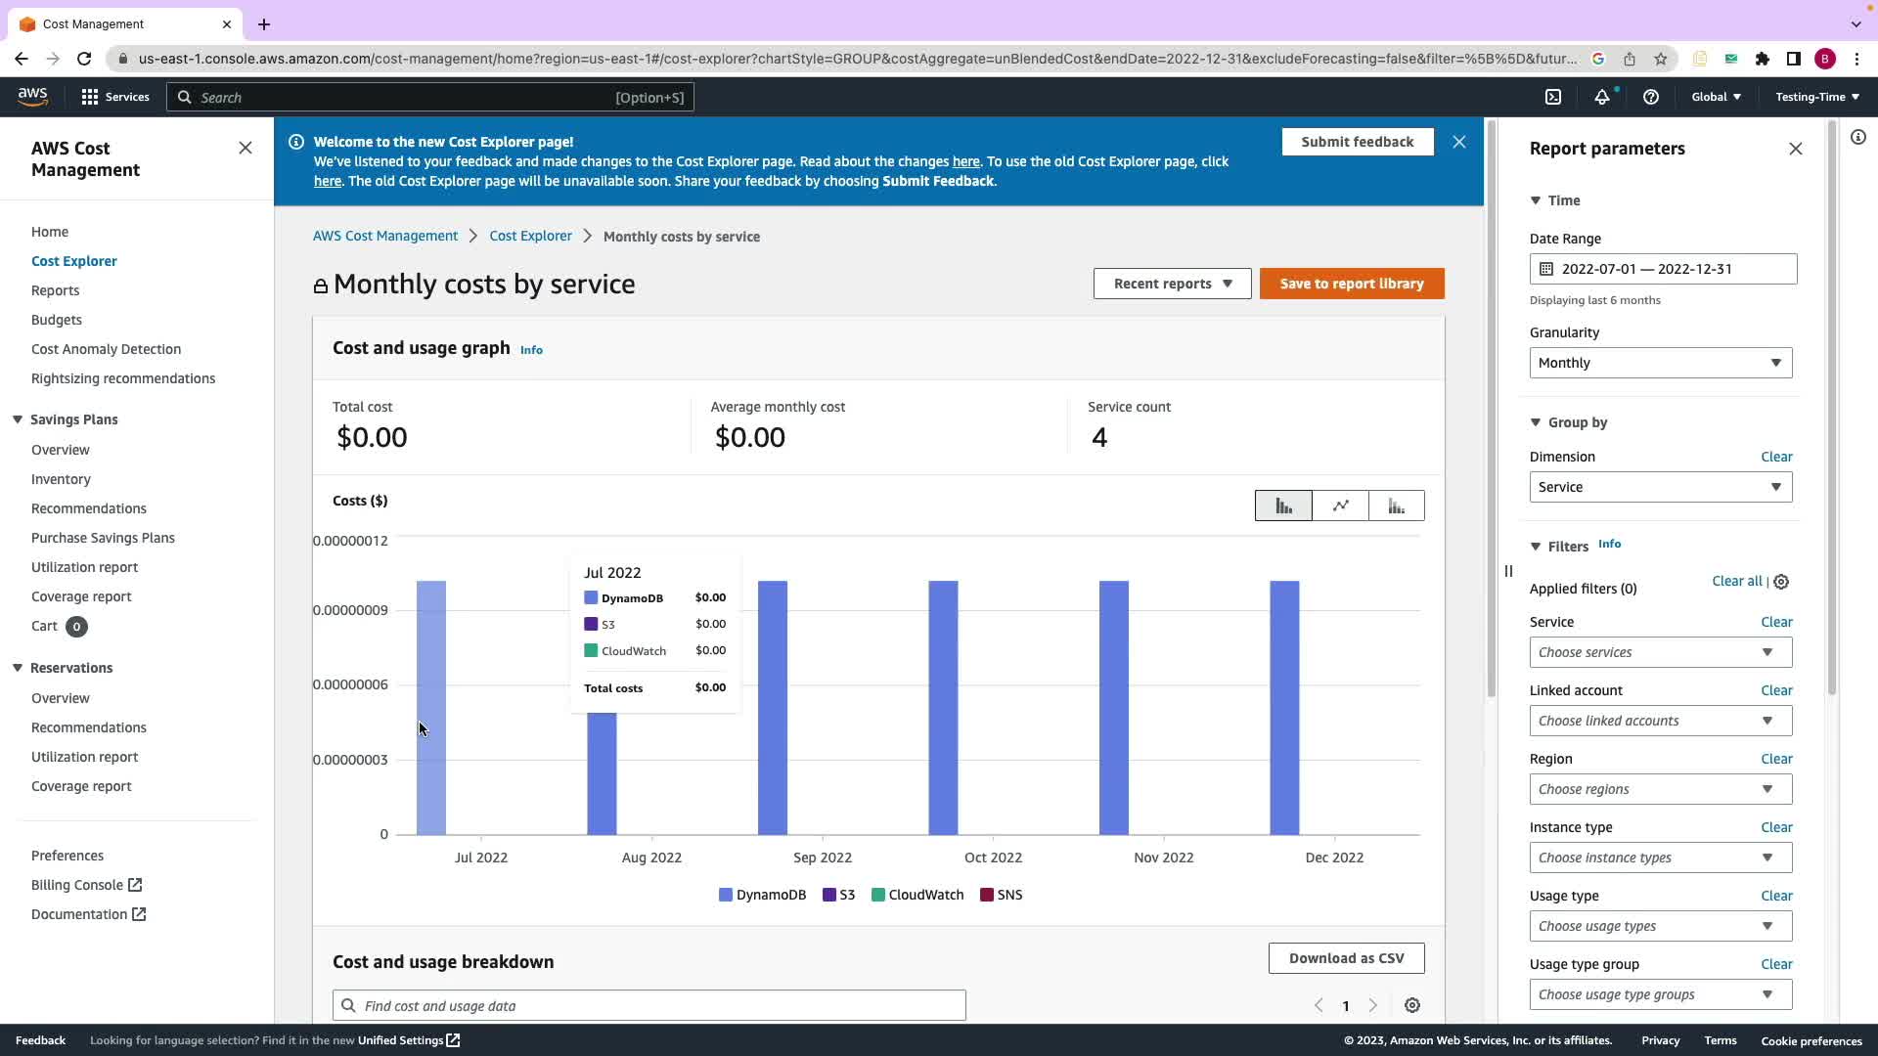Click Save to report library
Viewport: 1878px width, 1056px height.
pos(1351,284)
